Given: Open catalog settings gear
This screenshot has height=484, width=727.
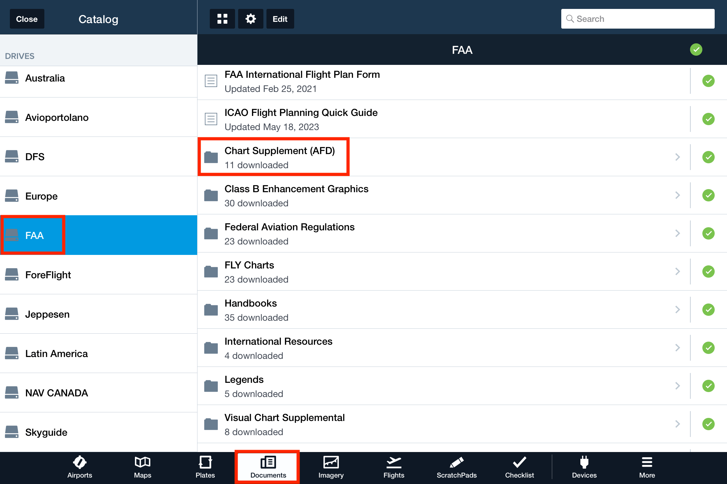Looking at the screenshot, I should point(250,19).
